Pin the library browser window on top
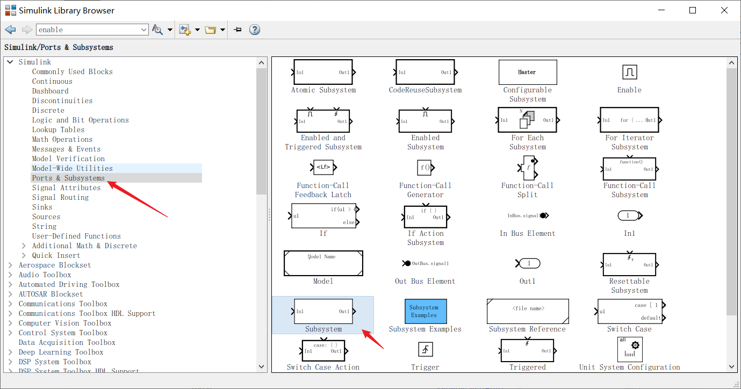 [x=238, y=30]
